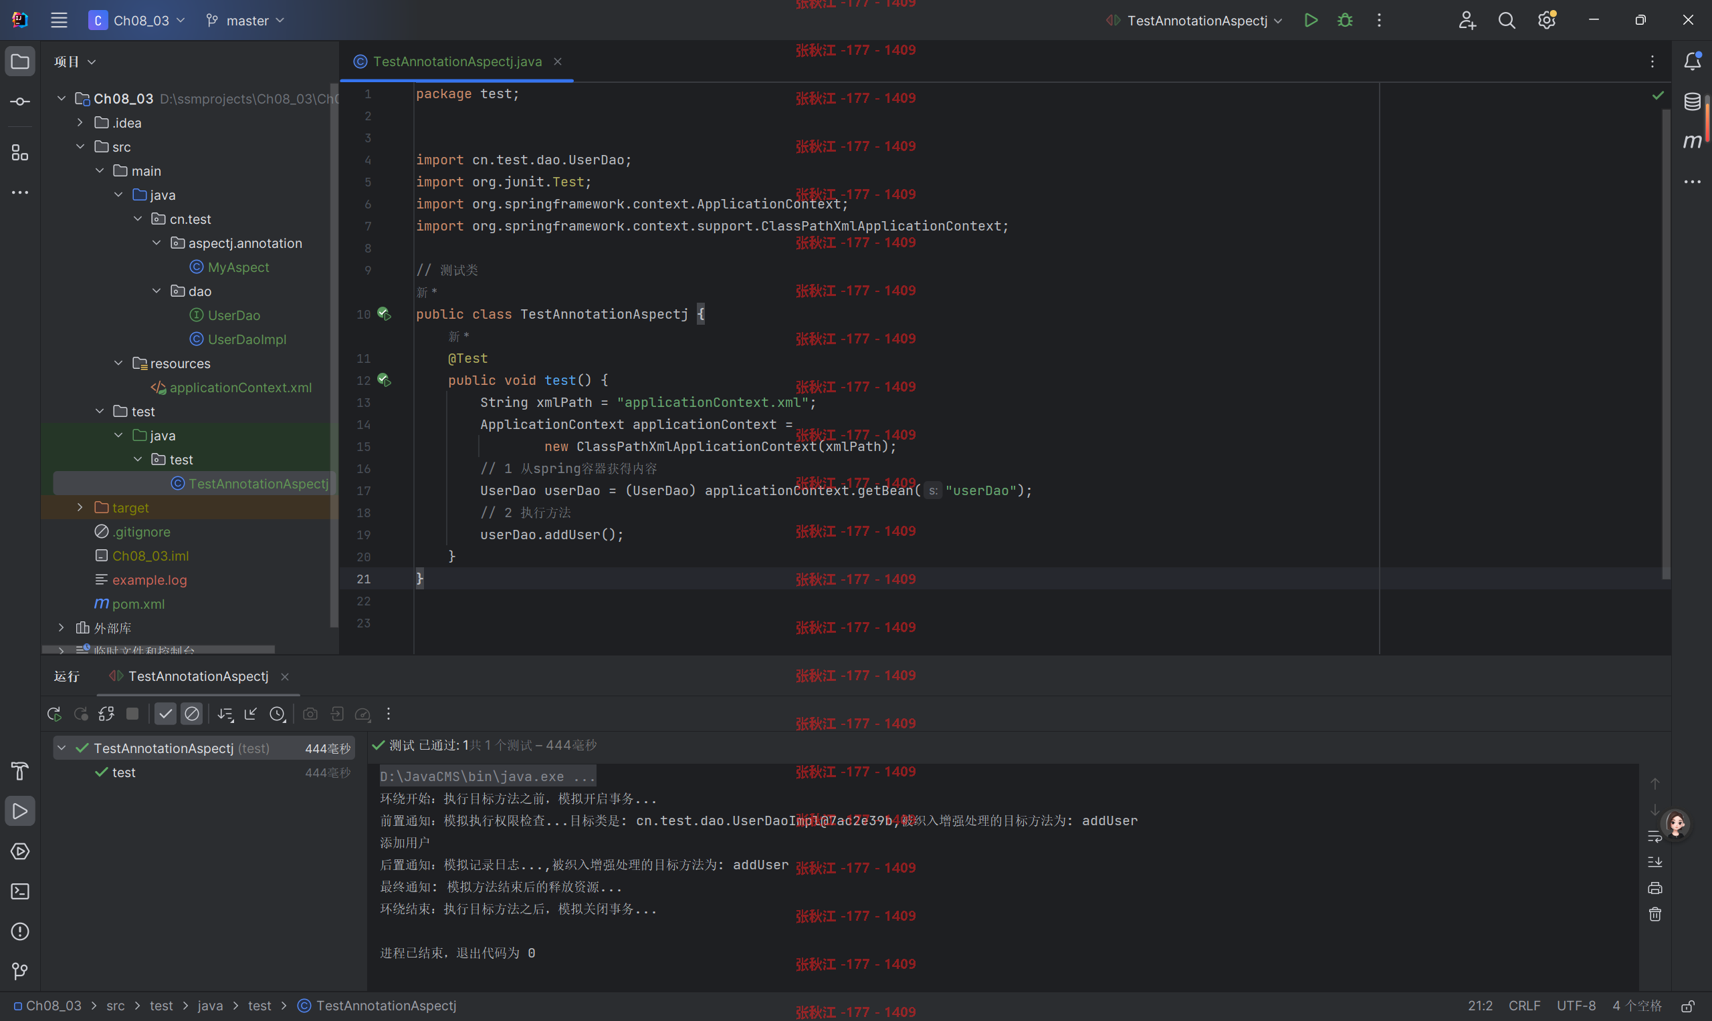Image resolution: width=1712 pixels, height=1021 pixels.
Task: Select TestAnnotationAspectj run tab
Action: (x=197, y=676)
